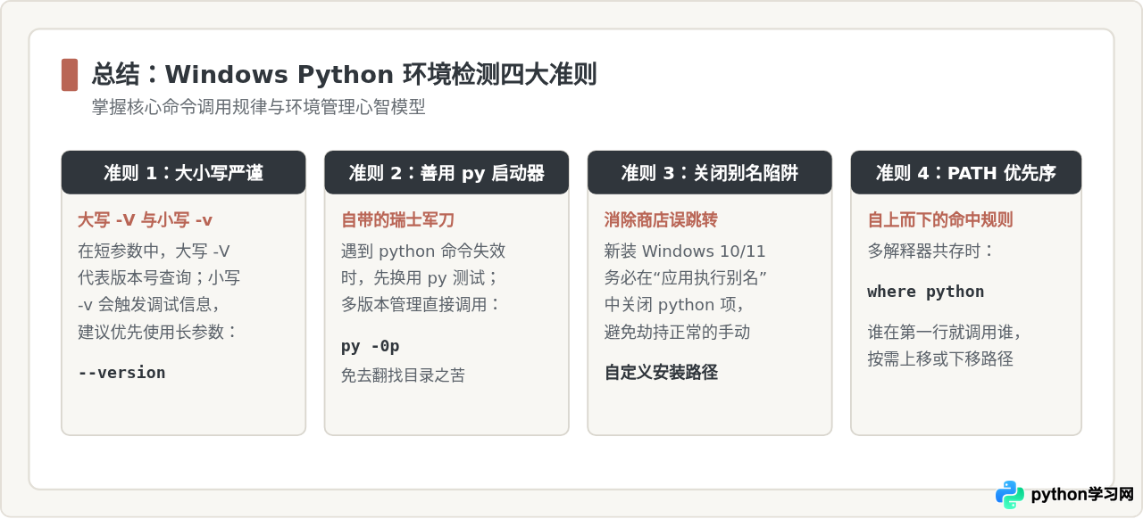1143x519 pixels.
Task: Click the Python logo icon at bottom right
Action: tap(1010, 495)
